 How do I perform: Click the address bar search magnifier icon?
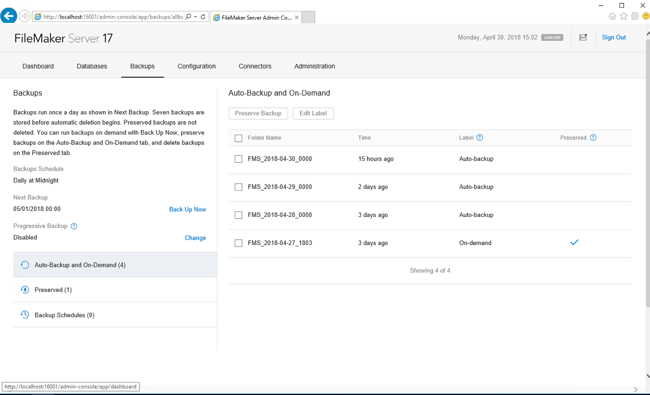[x=188, y=16]
